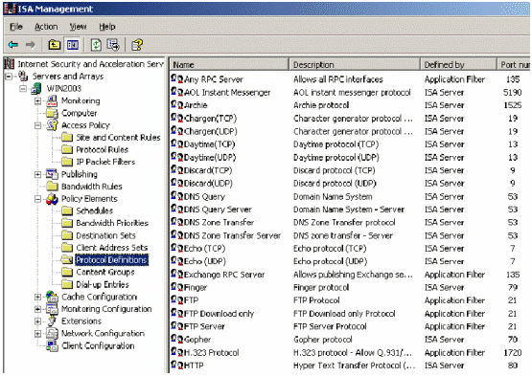Collapse the Servers and Arrays node
This screenshot has width=532, height=376.
(9, 77)
